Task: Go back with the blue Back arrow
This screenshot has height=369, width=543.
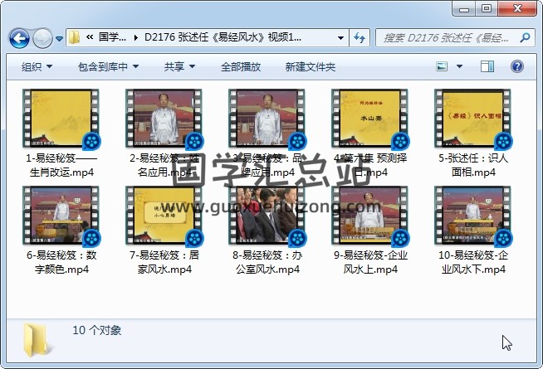Action: point(19,38)
